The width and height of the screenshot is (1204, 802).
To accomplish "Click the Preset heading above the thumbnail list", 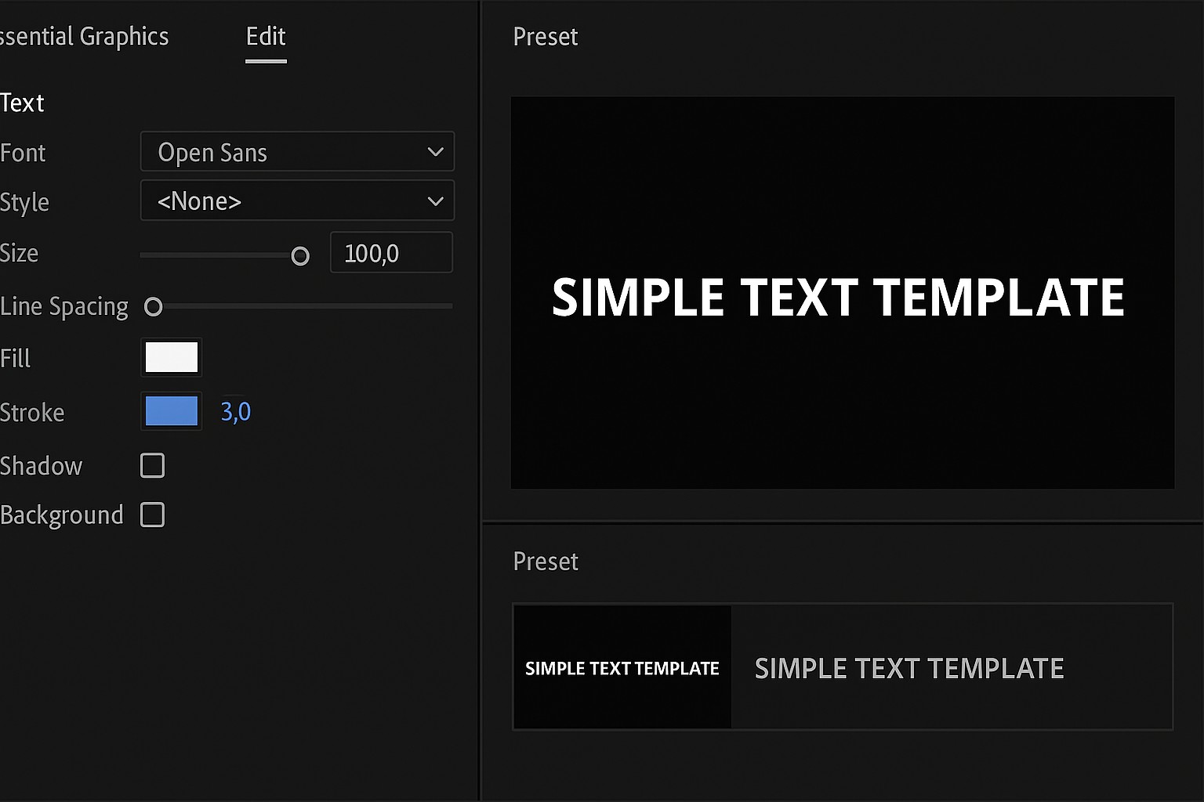I will [546, 562].
